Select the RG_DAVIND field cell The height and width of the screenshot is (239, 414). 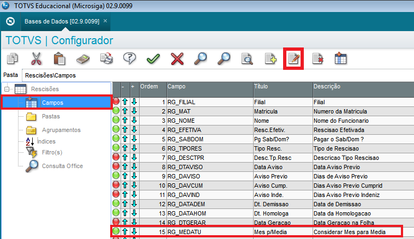click(x=210, y=195)
